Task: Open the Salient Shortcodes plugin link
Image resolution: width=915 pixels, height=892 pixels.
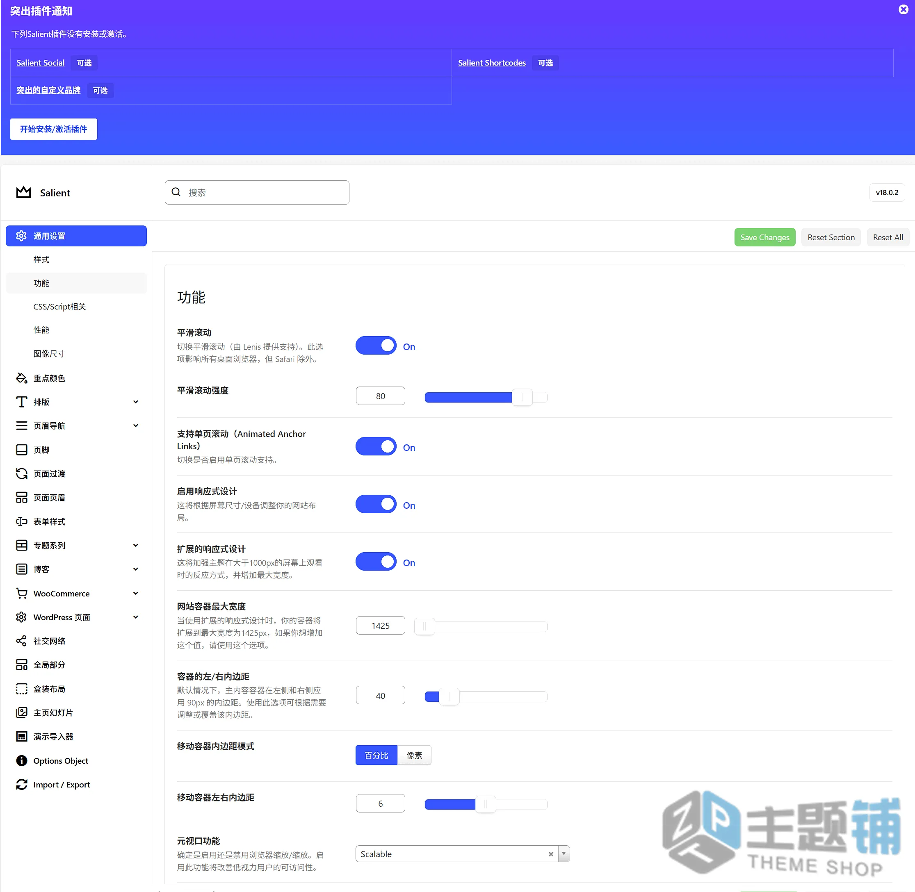Action: pos(492,63)
